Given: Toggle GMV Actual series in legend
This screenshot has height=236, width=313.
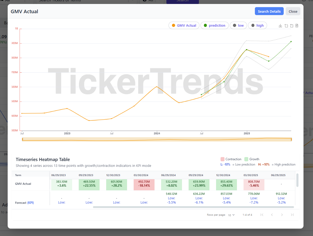Looking at the screenshot, I should click(184, 25).
